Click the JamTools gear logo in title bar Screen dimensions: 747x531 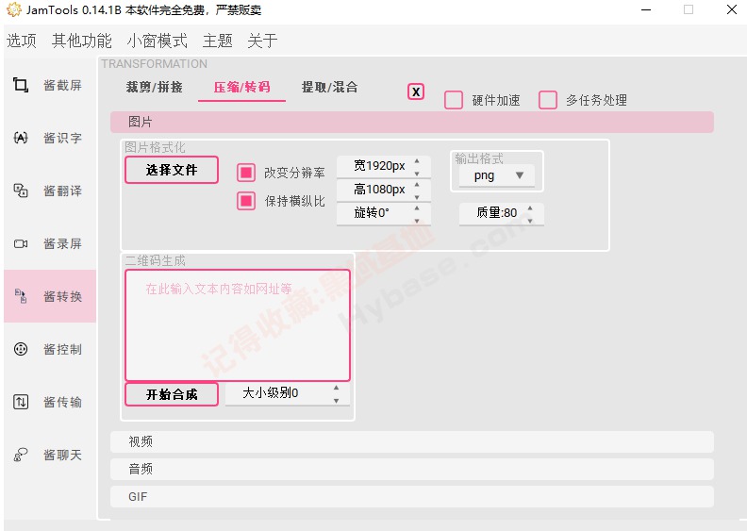click(14, 9)
